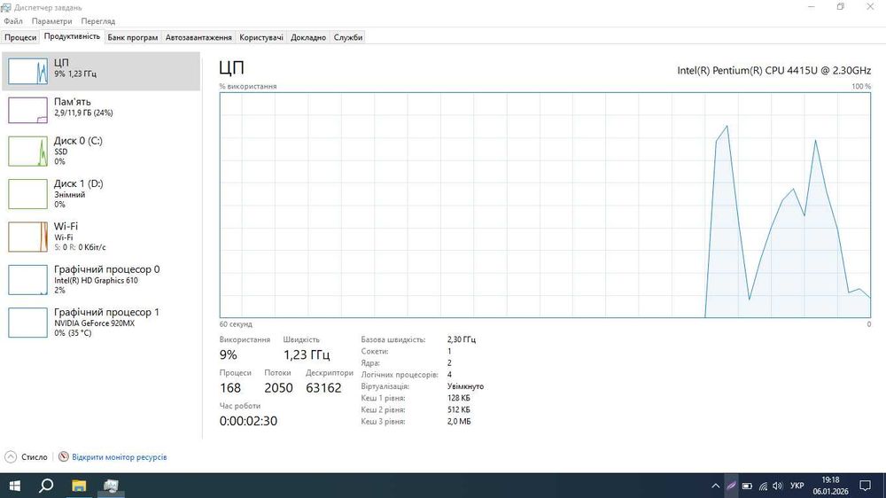Select the Диск 0 (C:) graph thumbnail

pos(27,152)
